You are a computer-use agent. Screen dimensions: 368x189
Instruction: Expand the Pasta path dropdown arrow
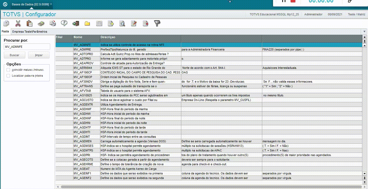[x=365, y=32]
